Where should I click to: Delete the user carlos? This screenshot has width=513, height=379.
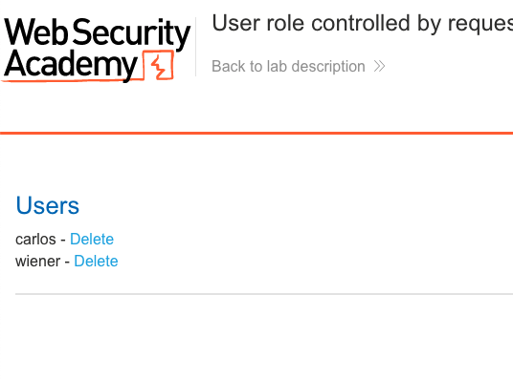click(92, 239)
